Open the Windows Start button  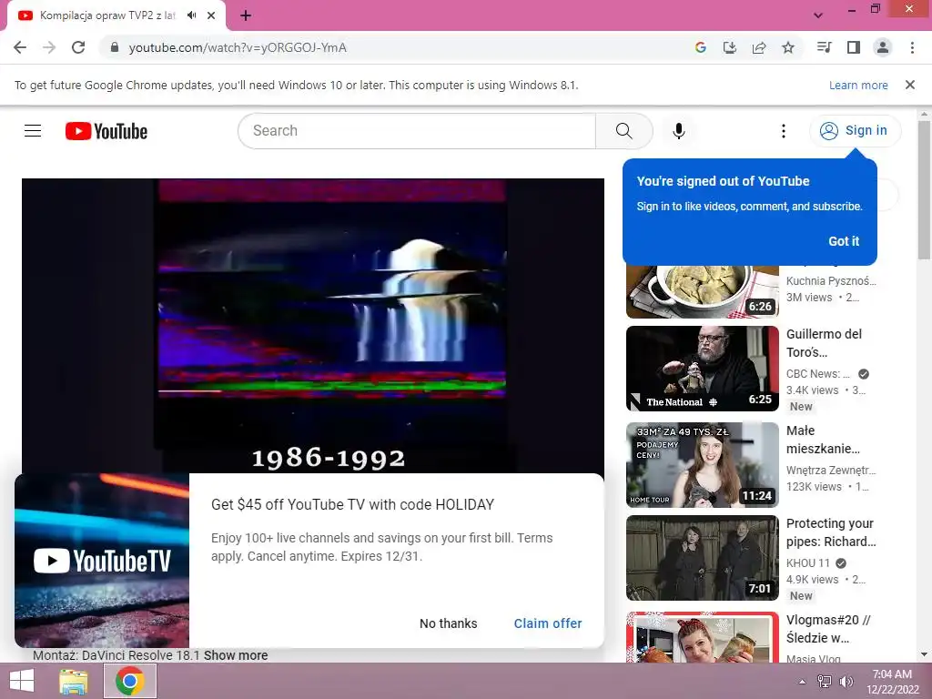22,681
